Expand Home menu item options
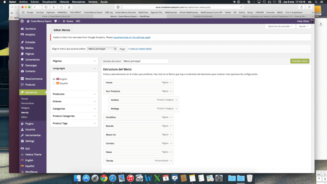Image resolution: width=327 pixels, height=184 pixels. tap(171, 83)
